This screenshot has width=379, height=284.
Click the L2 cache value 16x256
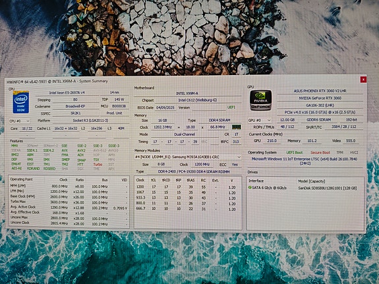point(96,128)
